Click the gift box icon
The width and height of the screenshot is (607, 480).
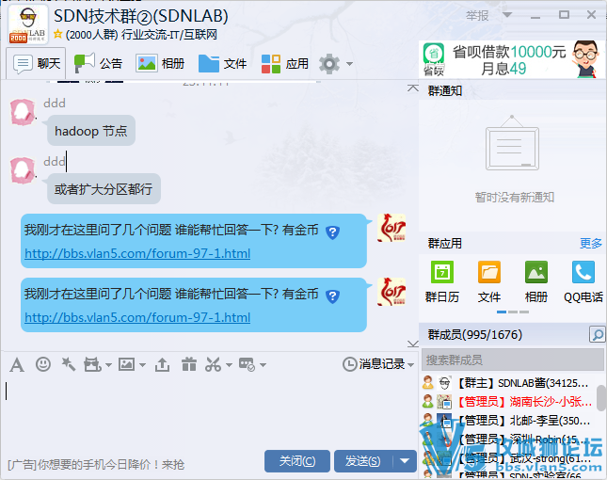tap(189, 364)
